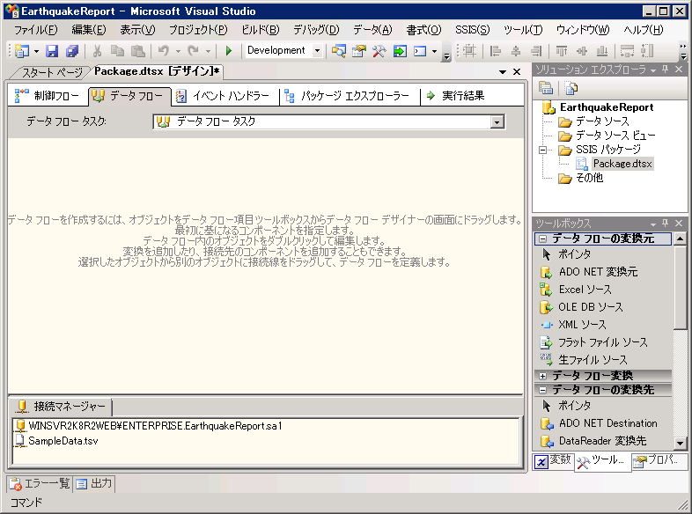Screen dimensions: 692x514
Task: Click the Save icon in toolbar
Action: click(x=52, y=51)
